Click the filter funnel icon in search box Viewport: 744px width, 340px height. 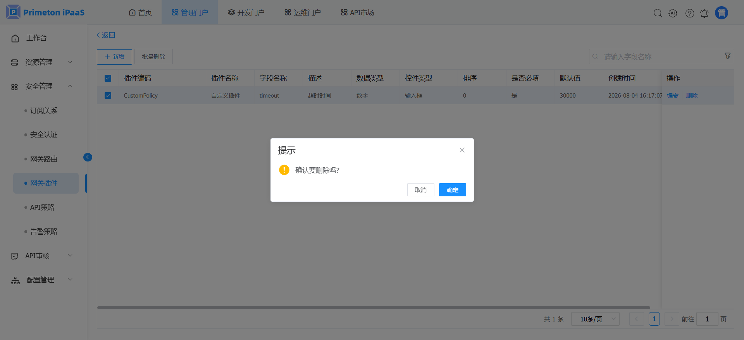(x=728, y=56)
